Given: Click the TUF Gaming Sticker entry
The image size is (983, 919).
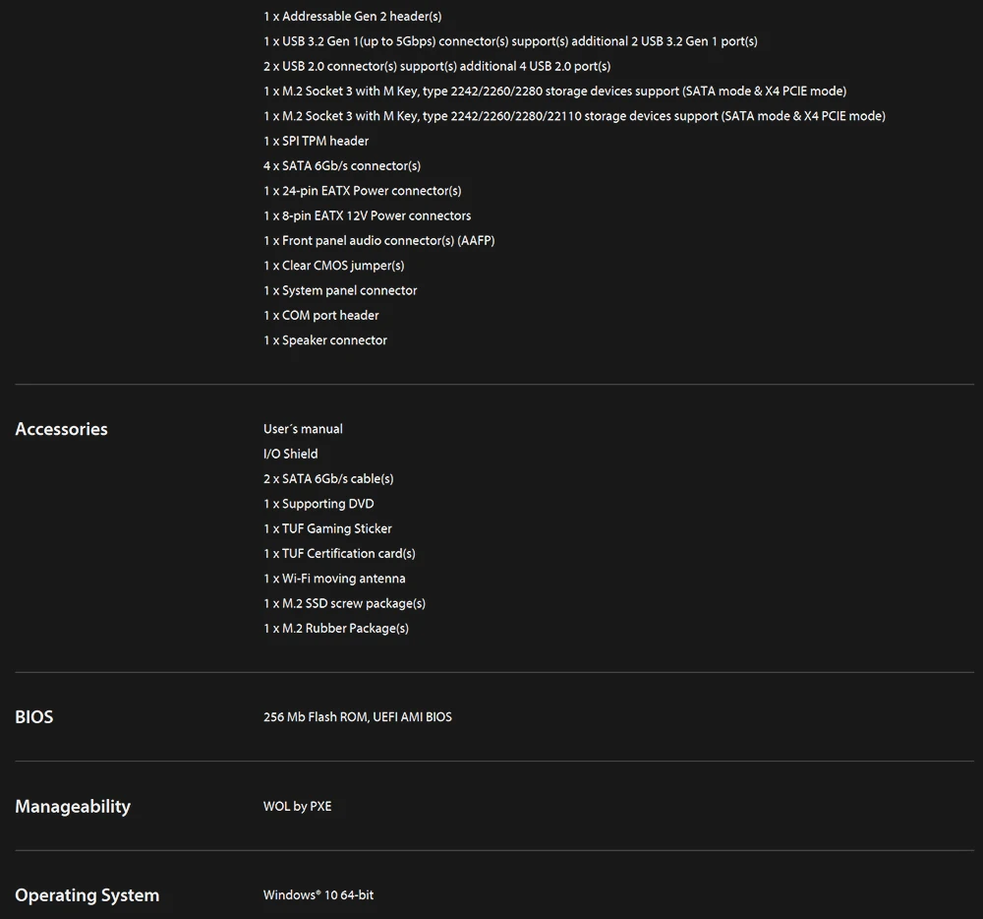Looking at the screenshot, I should [x=327, y=528].
